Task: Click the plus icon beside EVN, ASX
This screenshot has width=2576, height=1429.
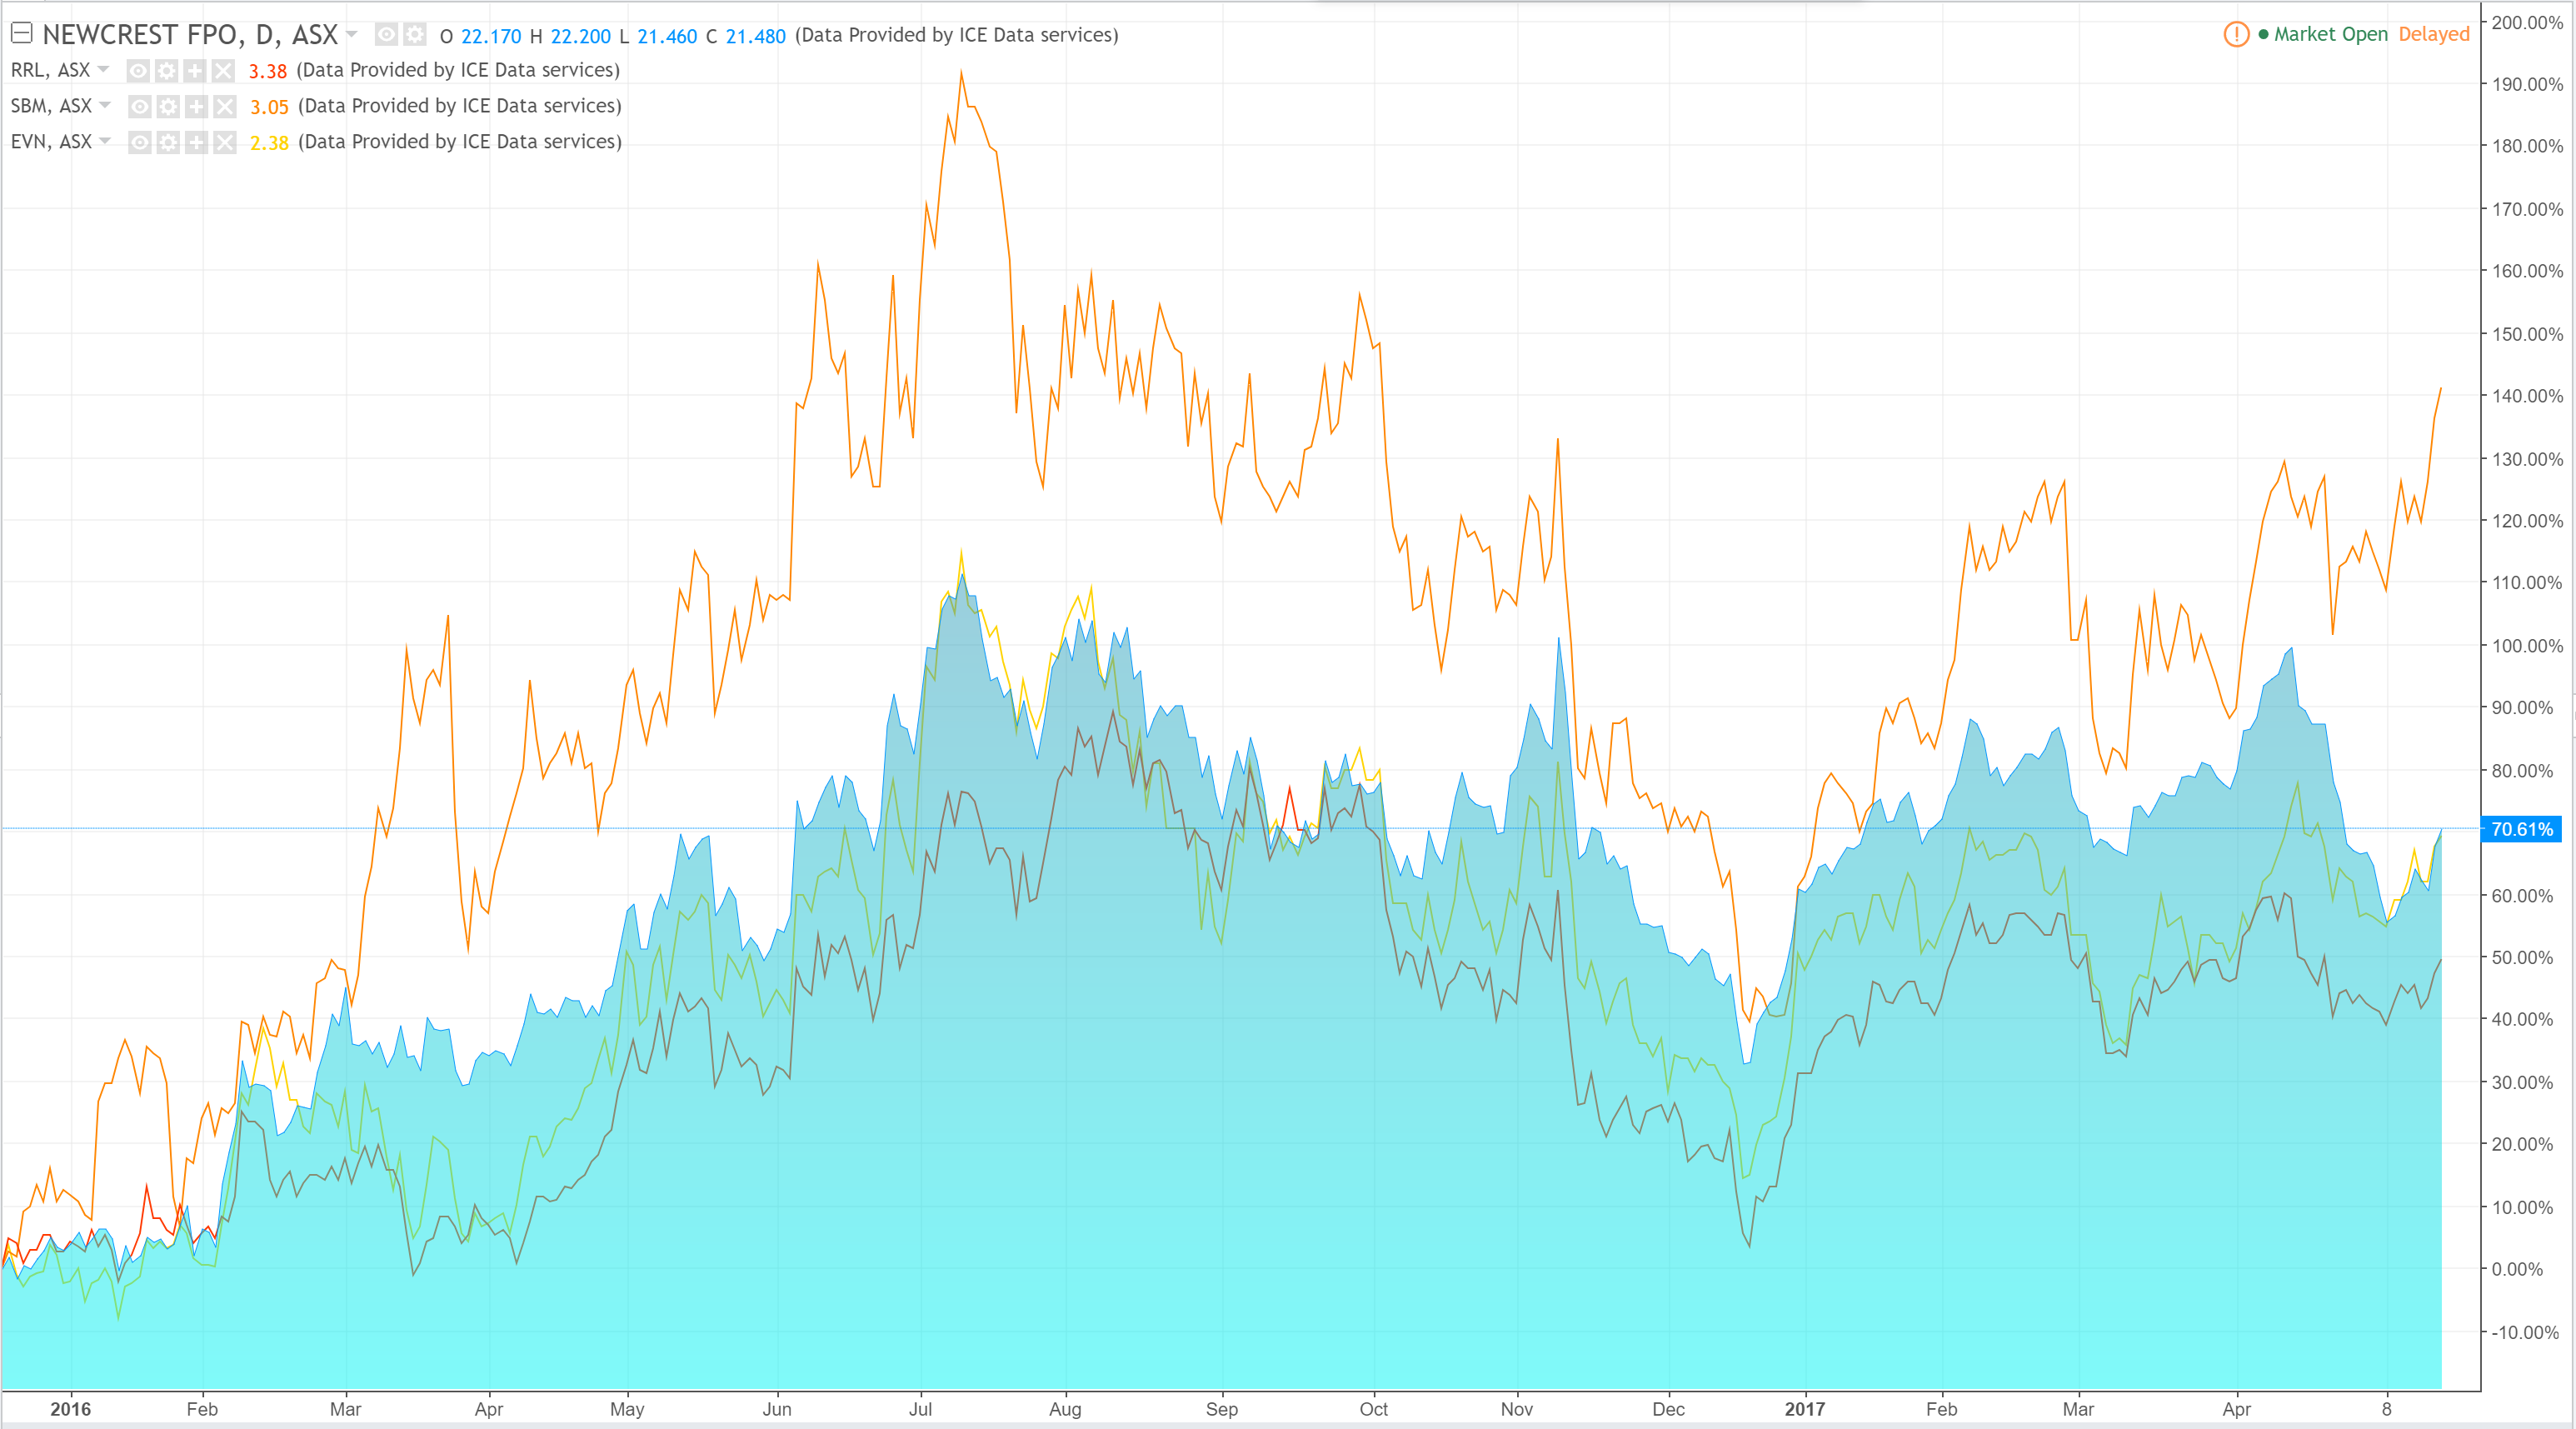Action: 196,142
